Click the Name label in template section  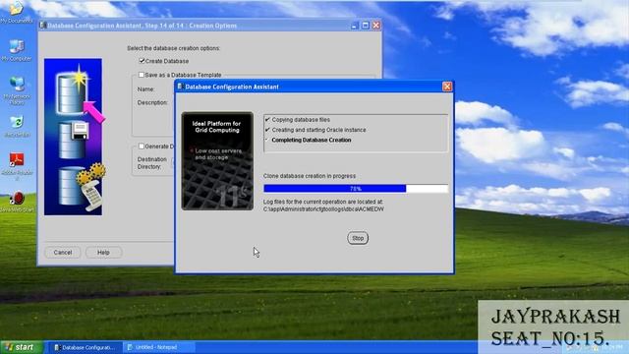pos(145,89)
